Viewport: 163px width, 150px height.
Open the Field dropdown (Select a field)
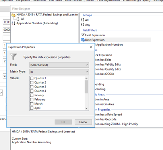click(x=59, y=65)
